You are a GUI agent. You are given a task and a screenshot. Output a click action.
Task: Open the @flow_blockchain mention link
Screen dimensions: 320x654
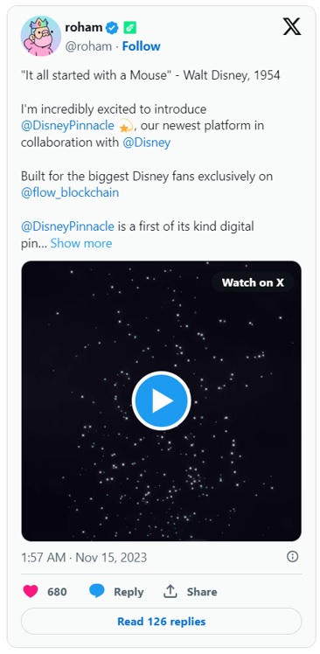[70, 192]
